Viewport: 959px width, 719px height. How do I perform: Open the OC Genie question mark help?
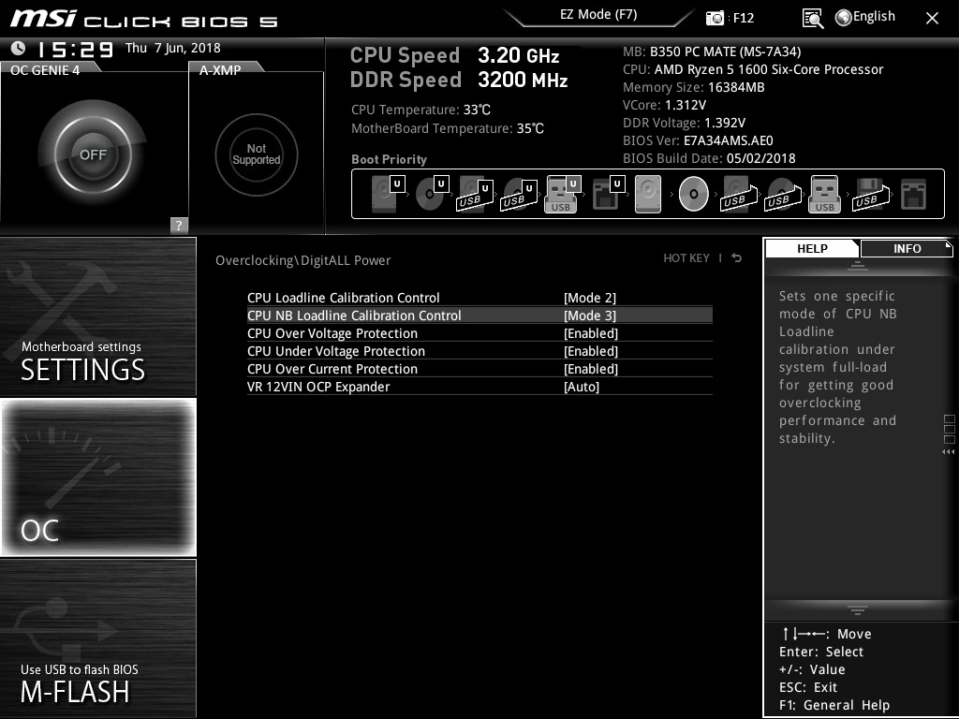179,225
